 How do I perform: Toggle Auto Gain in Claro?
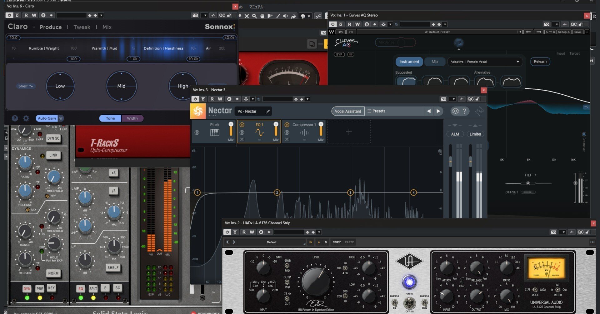click(47, 118)
